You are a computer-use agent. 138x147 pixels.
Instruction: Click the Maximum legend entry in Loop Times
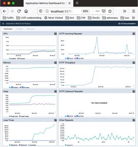pos(13,145)
